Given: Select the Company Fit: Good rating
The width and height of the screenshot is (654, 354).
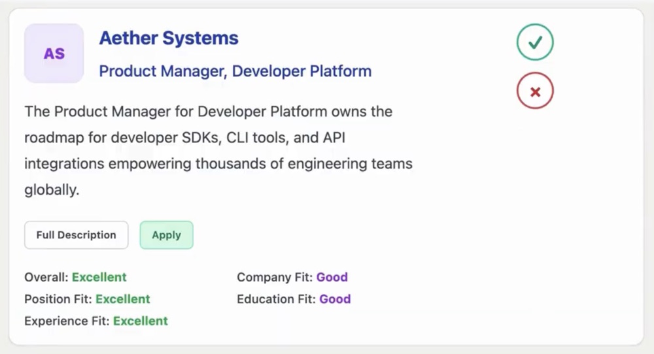Looking at the screenshot, I should pyautogui.click(x=292, y=277).
